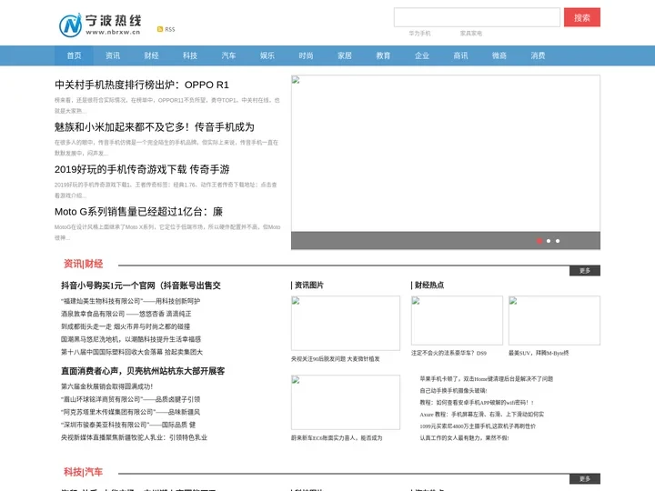Open the 科技 nav item
The image size is (655, 491).
[x=189, y=55]
